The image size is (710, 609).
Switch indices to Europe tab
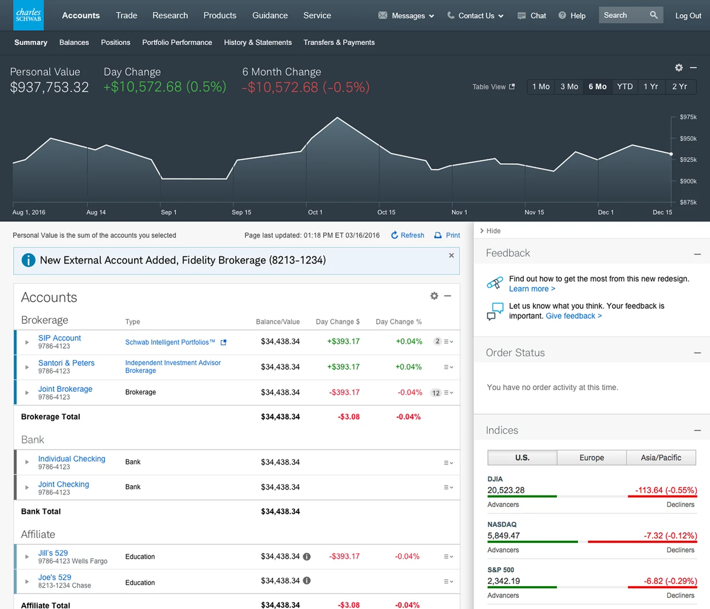[x=591, y=457]
